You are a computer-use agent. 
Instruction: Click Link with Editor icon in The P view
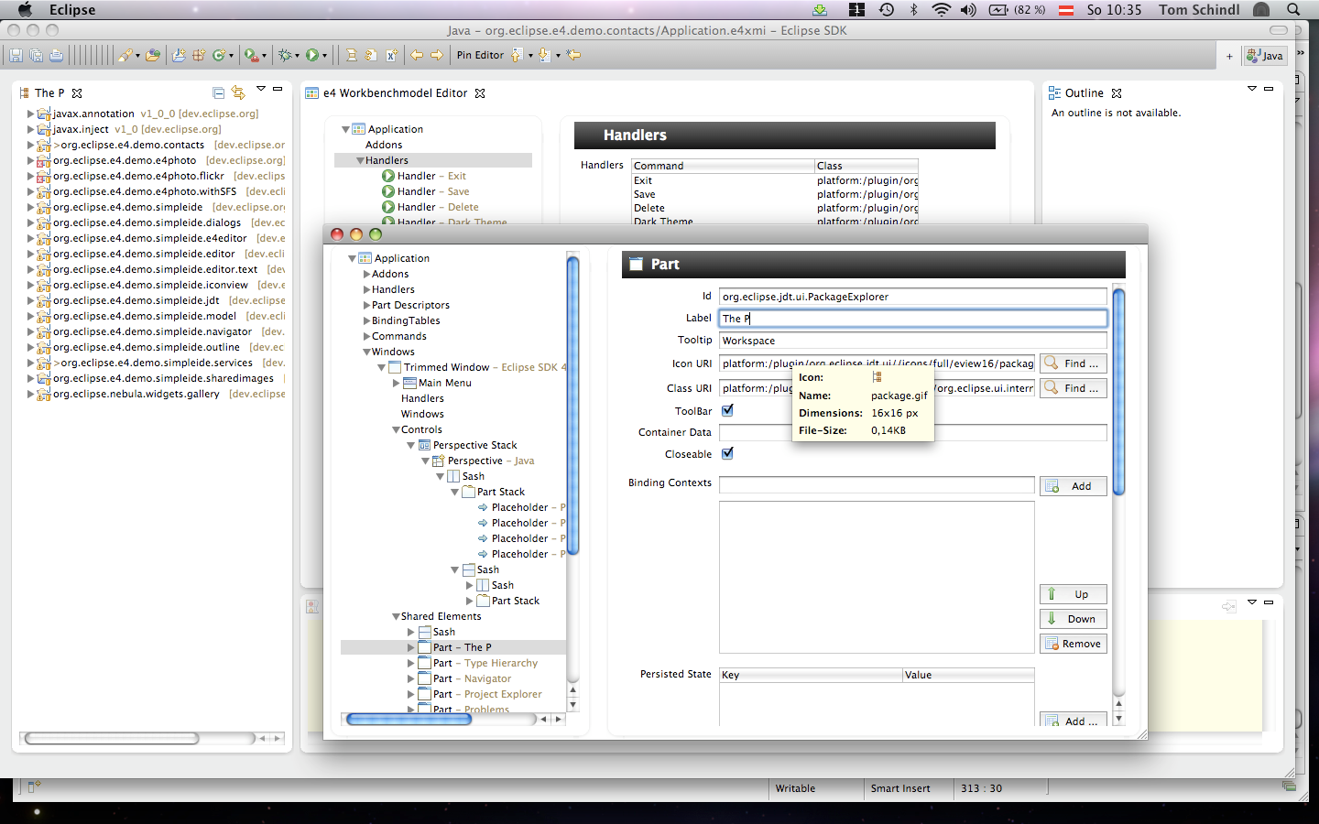point(238,92)
